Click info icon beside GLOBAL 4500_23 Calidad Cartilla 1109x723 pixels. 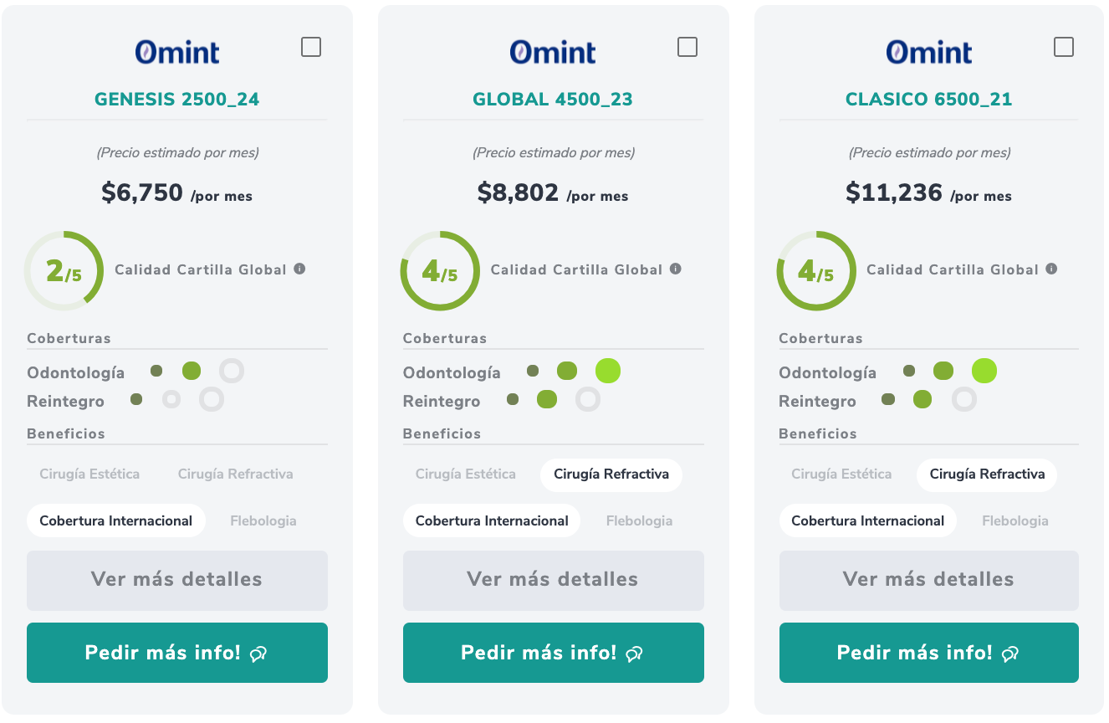(676, 269)
